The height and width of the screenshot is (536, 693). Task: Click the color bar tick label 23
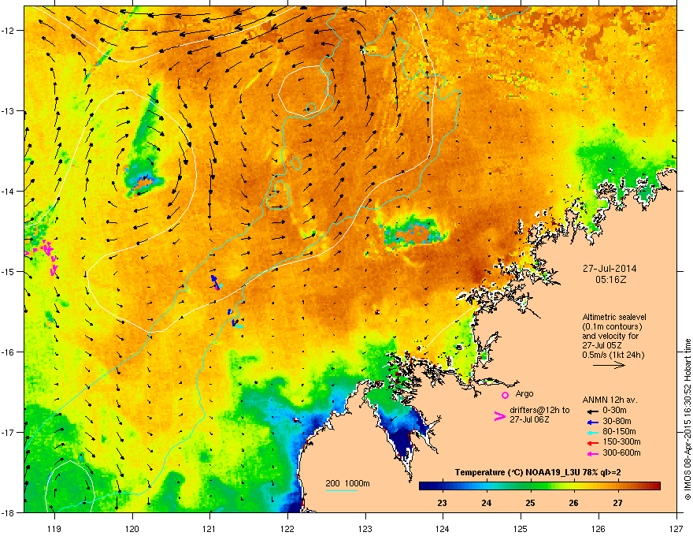pos(442,503)
